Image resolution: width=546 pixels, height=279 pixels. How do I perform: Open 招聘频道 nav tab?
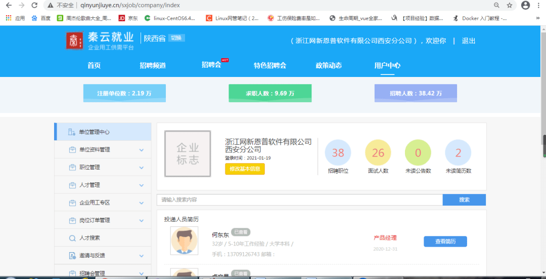pos(153,65)
